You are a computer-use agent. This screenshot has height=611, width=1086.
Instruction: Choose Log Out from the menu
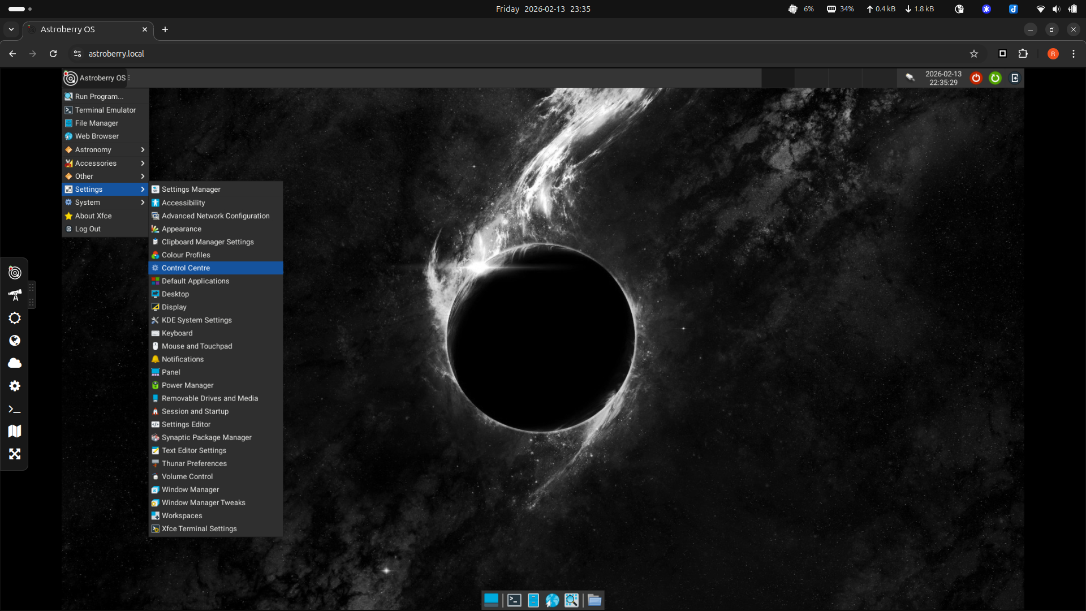coord(88,229)
